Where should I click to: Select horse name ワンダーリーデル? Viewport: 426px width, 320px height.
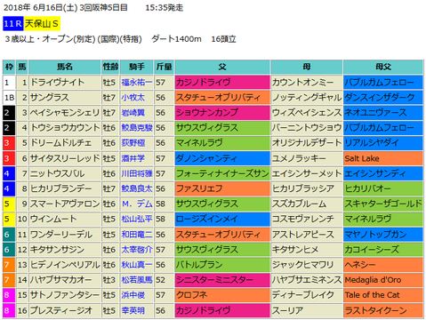pos(61,235)
